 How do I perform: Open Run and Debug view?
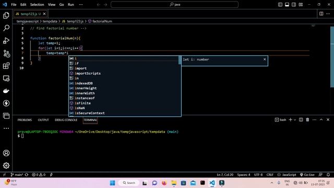click(x=6, y=41)
